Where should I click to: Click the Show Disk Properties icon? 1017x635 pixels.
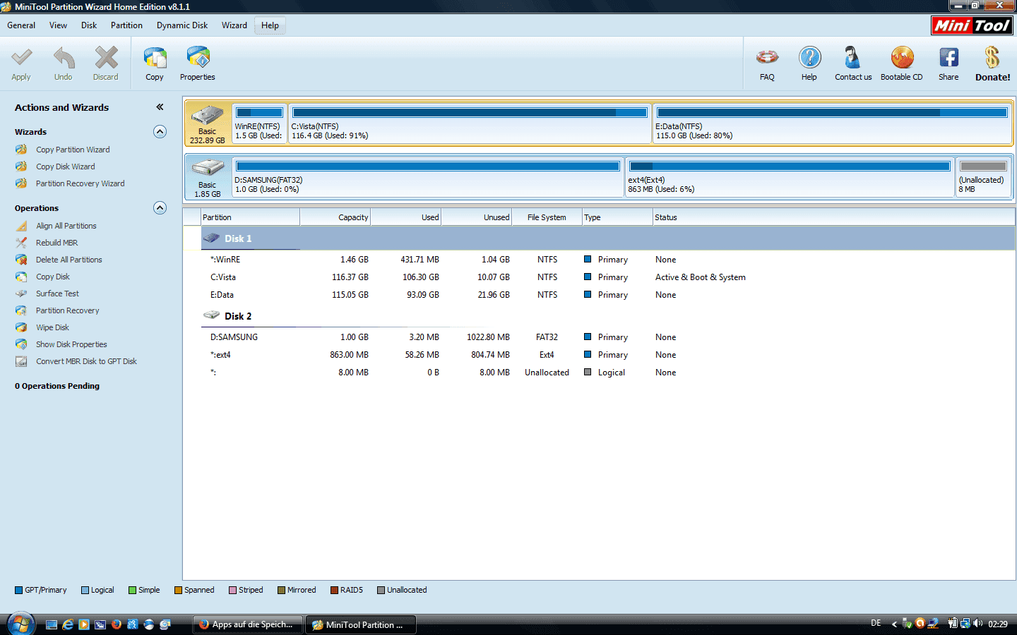(x=21, y=344)
